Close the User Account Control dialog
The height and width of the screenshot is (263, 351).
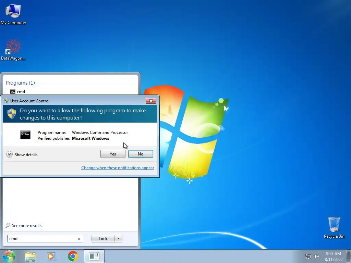click(151, 101)
